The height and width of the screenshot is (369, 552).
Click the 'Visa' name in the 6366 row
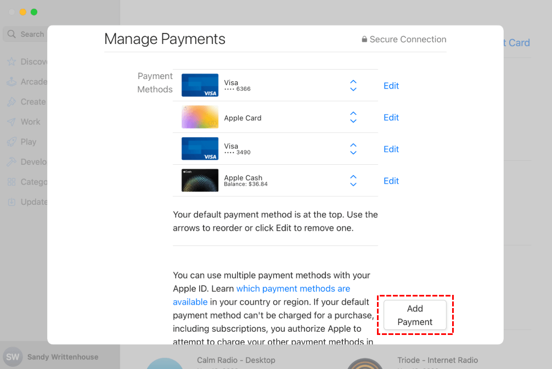tap(231, 82)
